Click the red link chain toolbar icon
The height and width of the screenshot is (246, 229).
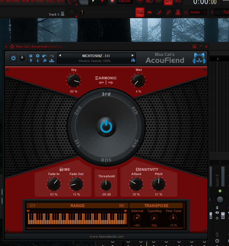(168, 12)
